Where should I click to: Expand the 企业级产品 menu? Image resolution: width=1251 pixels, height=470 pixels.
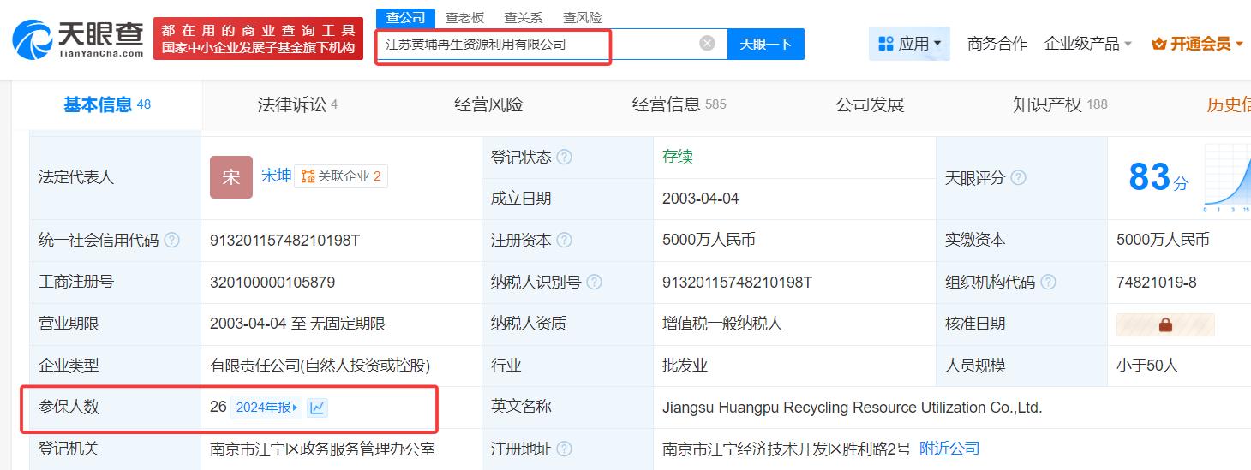pyautogui.click(x=1088, y=44)
